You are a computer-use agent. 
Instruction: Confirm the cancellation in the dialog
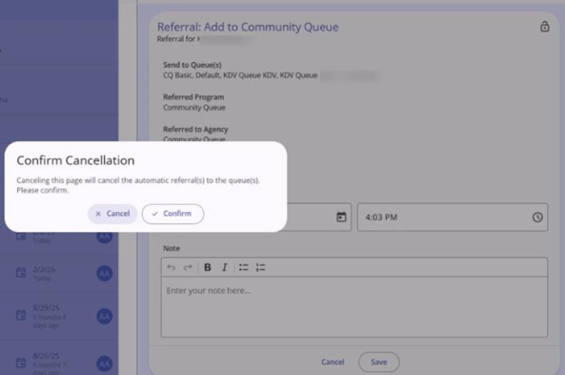(x=173, y=214)
